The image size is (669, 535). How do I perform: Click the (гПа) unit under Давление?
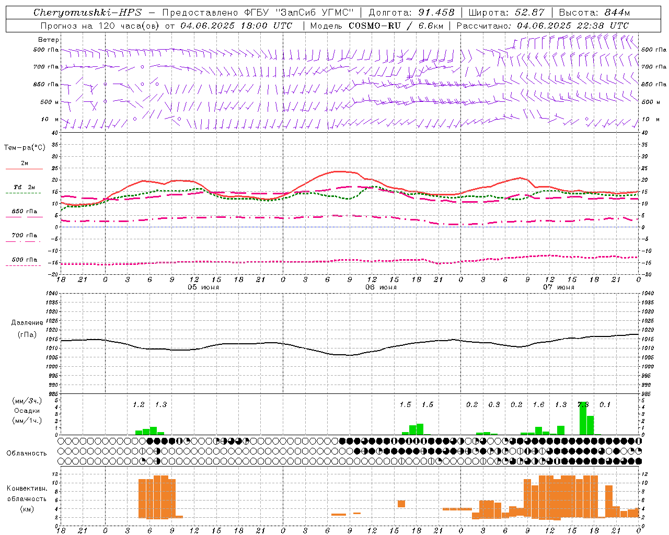click(27, 334)
